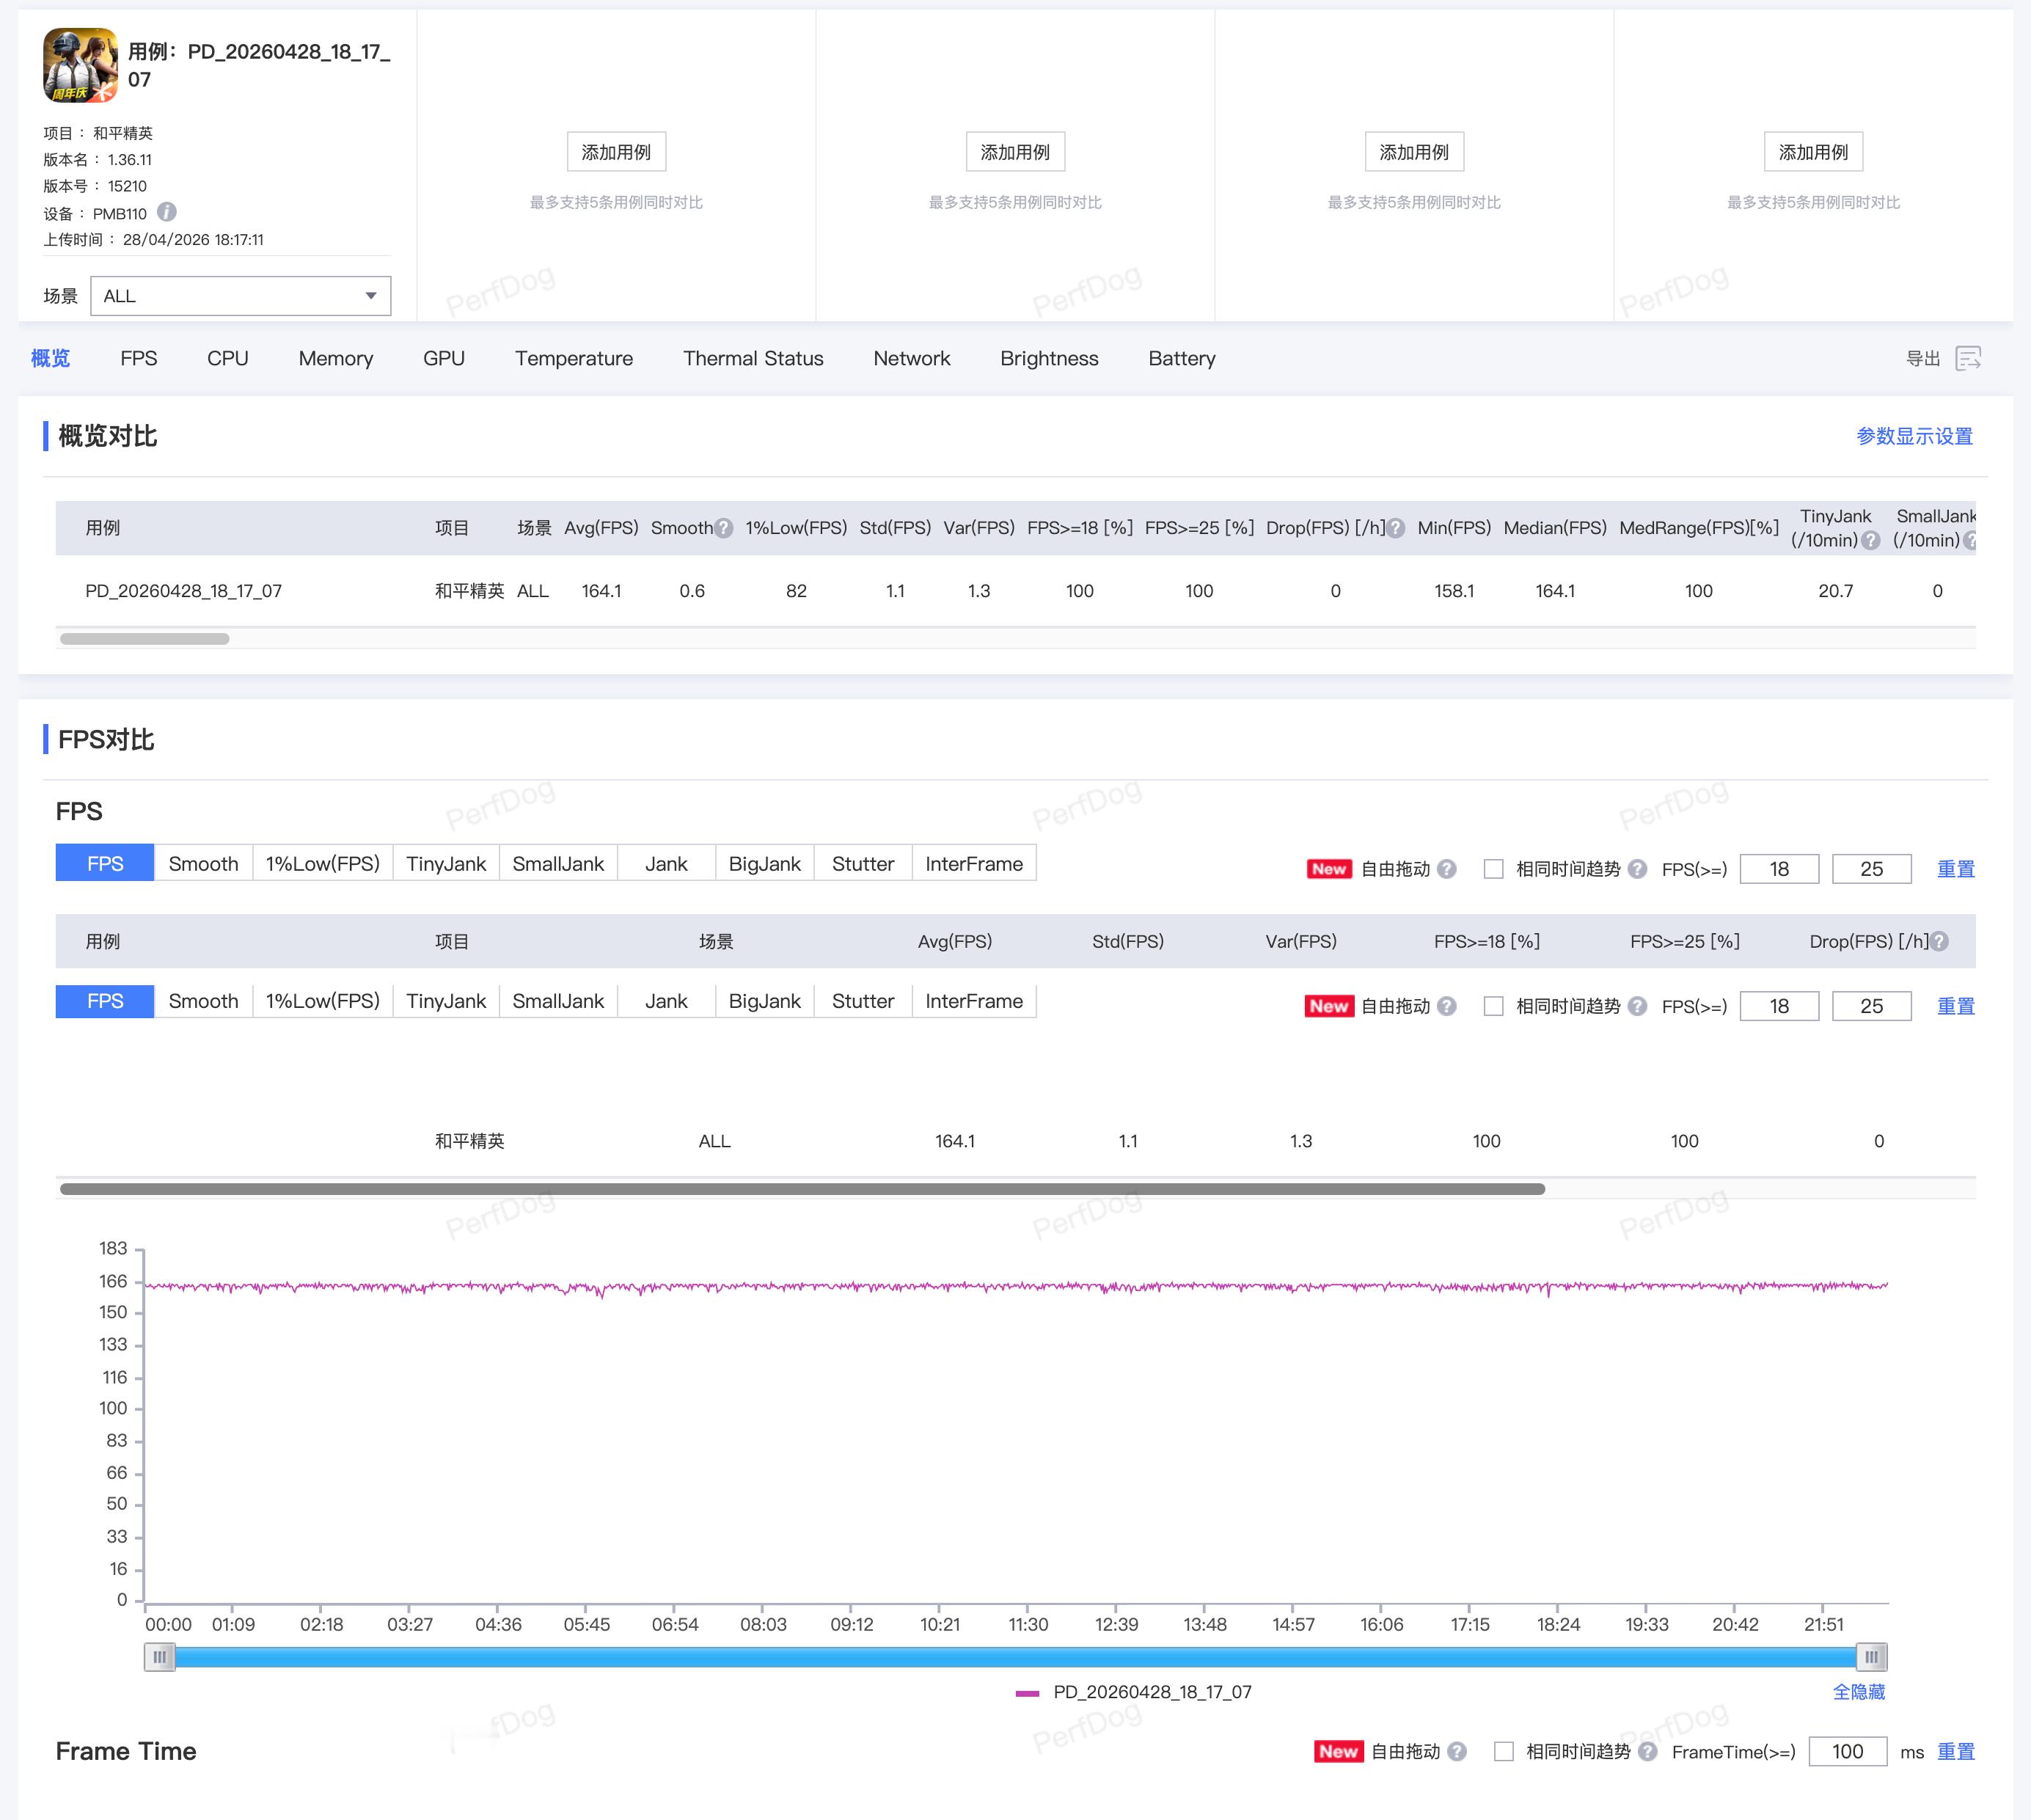Click help icon beside Frame Time 自由拖动

click(1457, 1751)
